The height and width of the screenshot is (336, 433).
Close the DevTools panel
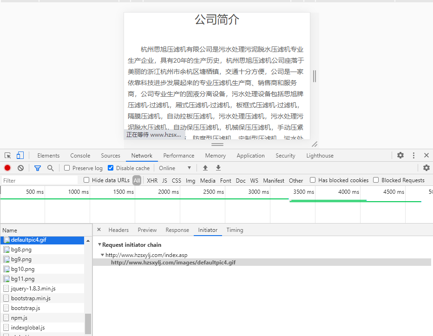point(426,155)
